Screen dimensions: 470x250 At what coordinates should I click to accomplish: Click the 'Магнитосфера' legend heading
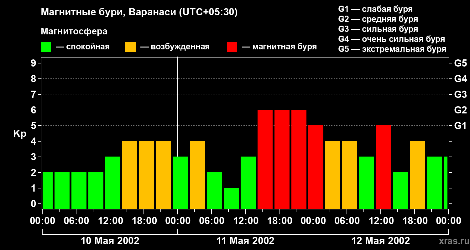74,32
